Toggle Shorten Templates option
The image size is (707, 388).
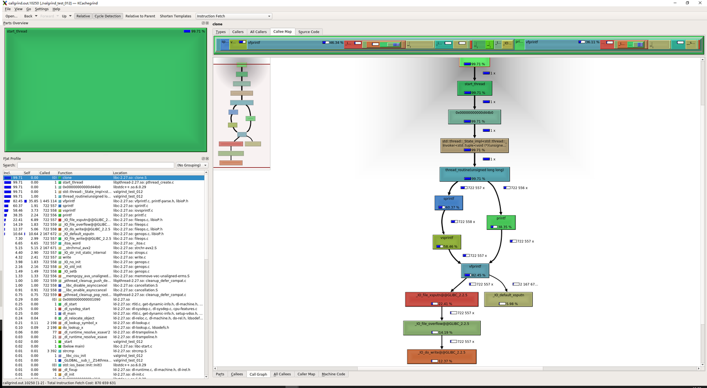tap(175, 16)
